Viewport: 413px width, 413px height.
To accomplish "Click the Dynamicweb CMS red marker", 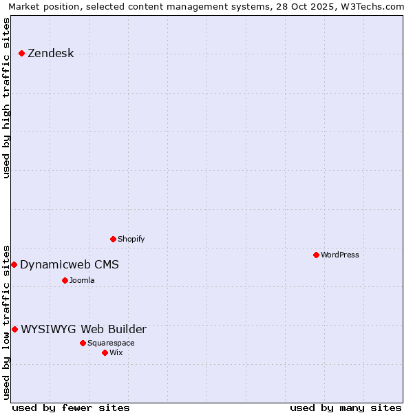I will tap(14, 264).
